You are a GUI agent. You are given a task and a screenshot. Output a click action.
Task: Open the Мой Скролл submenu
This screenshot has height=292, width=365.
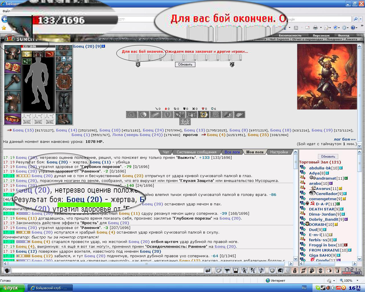[x=279, y=39]
